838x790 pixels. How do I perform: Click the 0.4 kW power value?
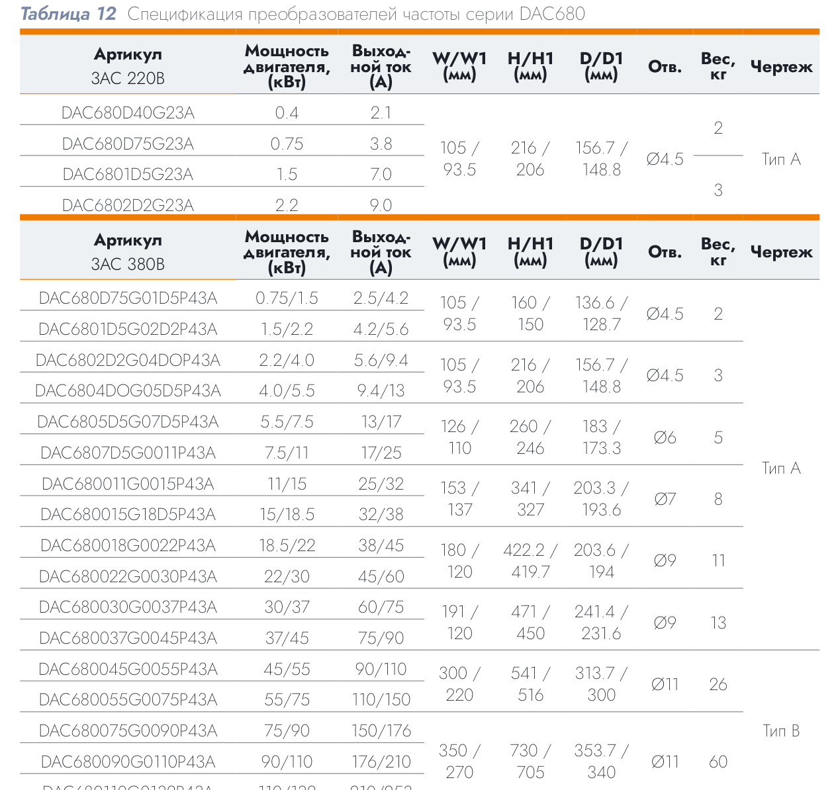pyautogui.click(x=287, y=113)
